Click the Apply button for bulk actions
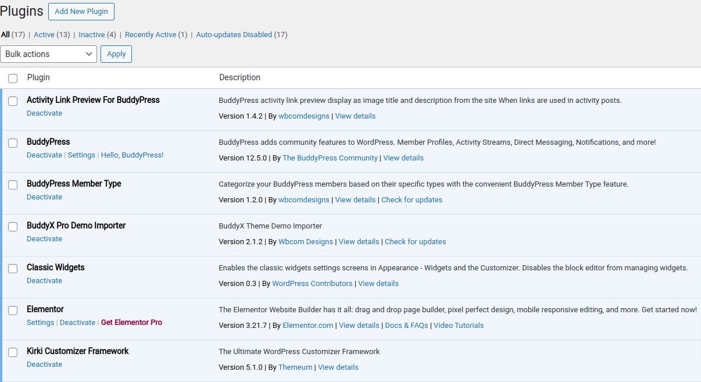The width and height of the screenshot is (701, 382). 116,53
